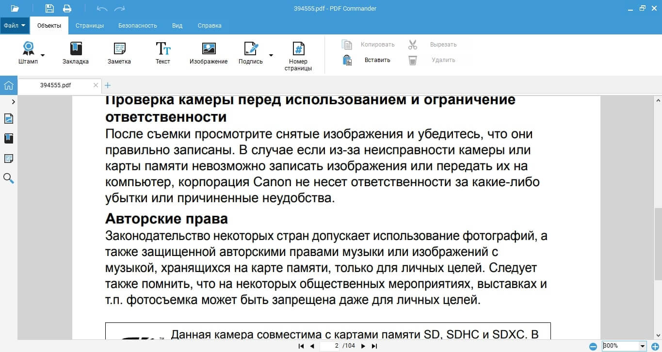Go to the last page of the document

(374, 346)
